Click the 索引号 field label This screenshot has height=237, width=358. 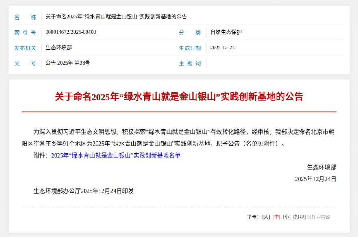25,33
